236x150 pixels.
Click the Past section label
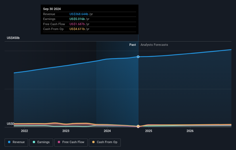pyautogui.click(x=133, y=45)
